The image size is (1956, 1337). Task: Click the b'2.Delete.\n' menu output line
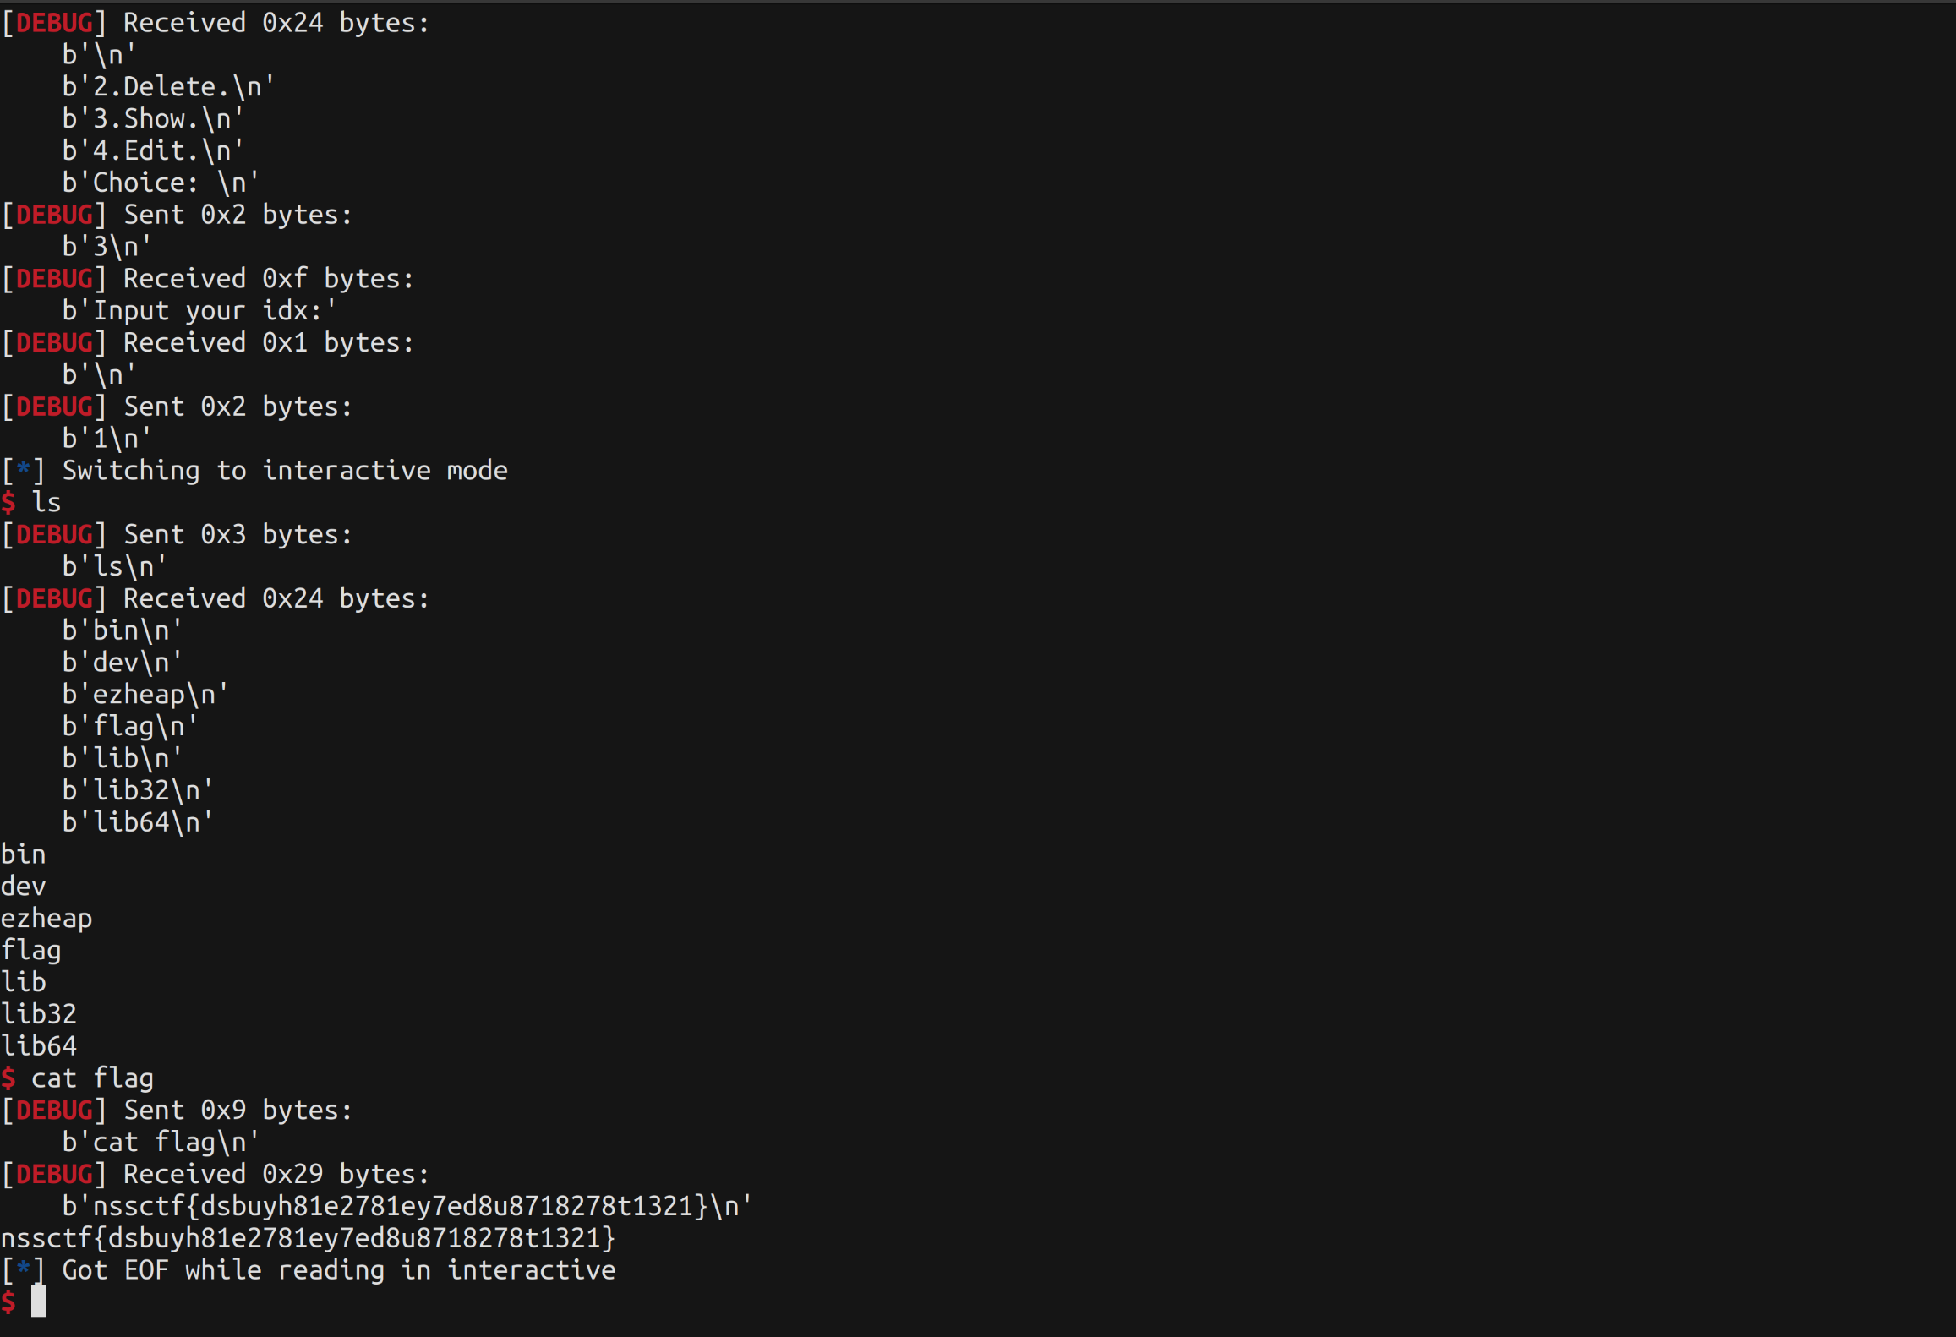tap(168, 87)
